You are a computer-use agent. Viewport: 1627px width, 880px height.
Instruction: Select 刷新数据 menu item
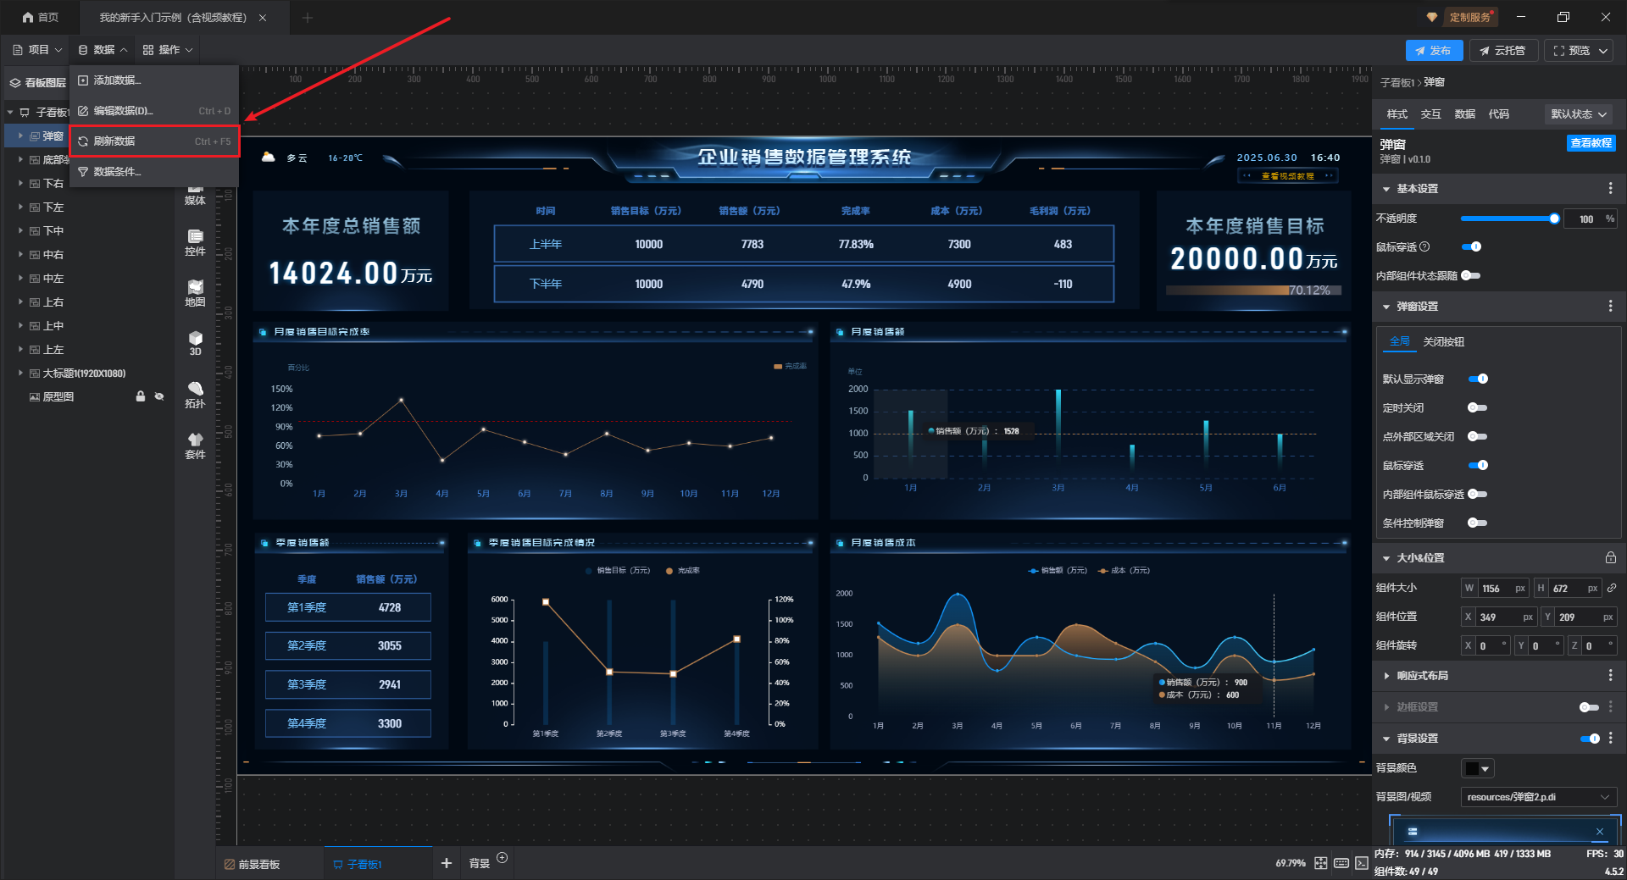click(x=154, y=141)
